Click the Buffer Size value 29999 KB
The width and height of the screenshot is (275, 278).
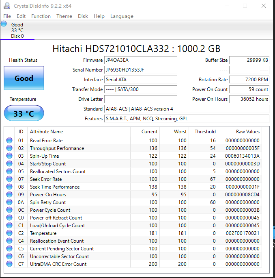pyautogui.click(x=249, y=60)
